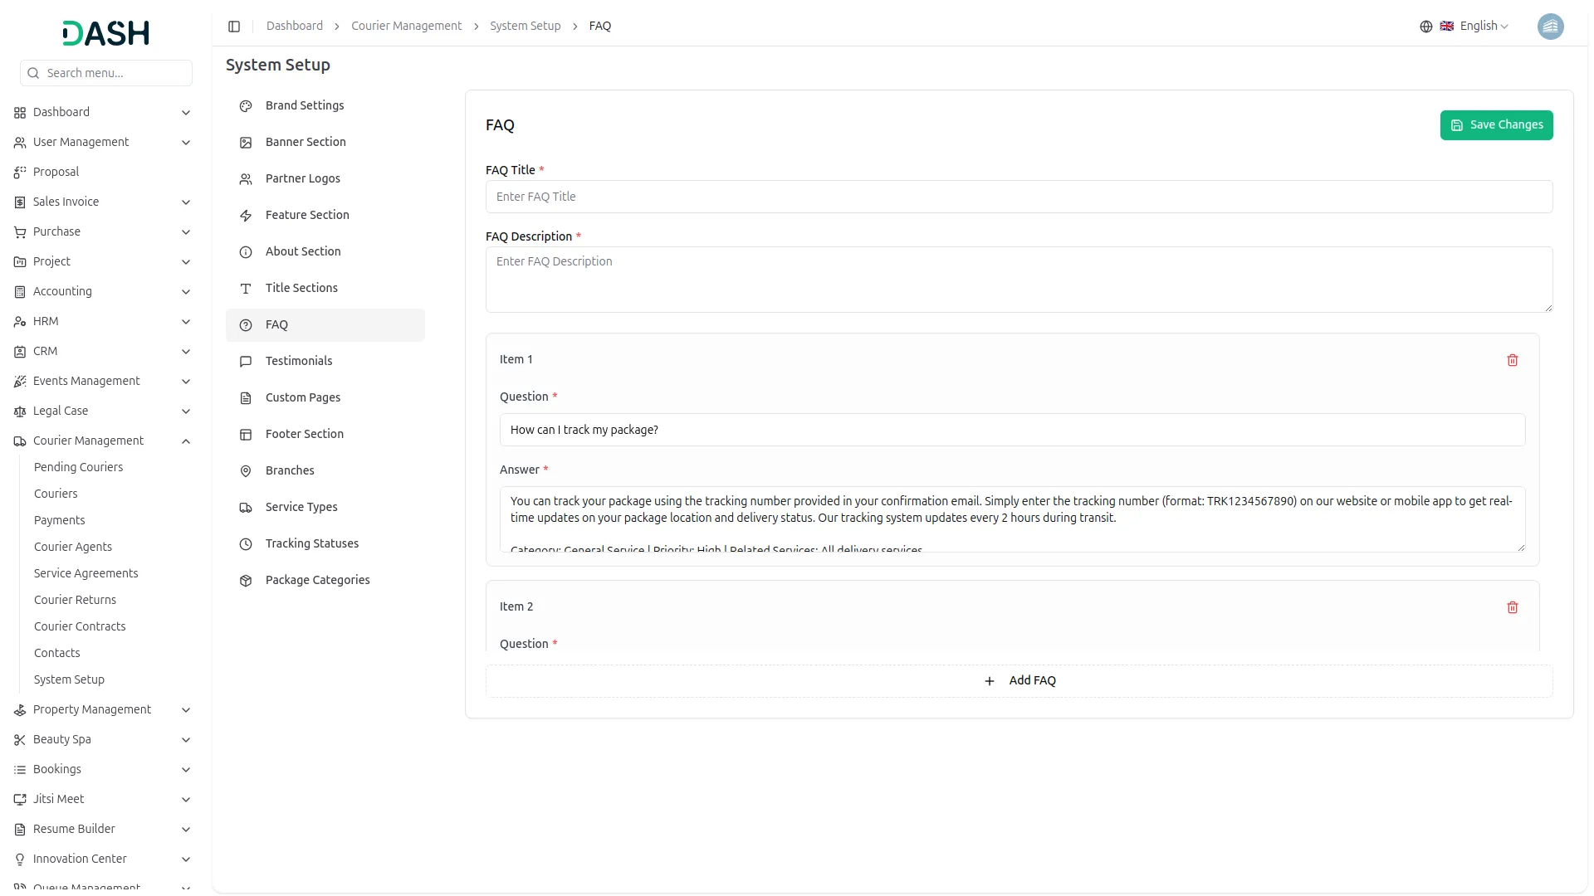Viewport: 1594px width, 896px height.
Task: Open the English language dropdown
Action: click(1483, 27)
